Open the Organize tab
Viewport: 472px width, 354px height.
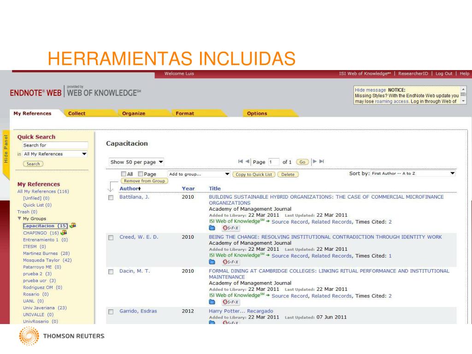[x=134, y=113]
